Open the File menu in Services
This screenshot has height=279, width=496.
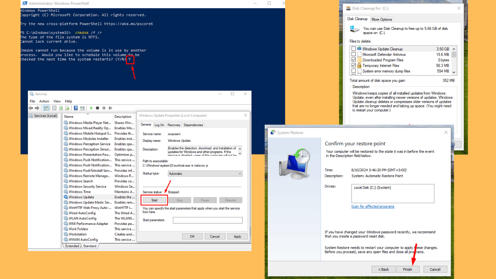click(x=33, y=101)
